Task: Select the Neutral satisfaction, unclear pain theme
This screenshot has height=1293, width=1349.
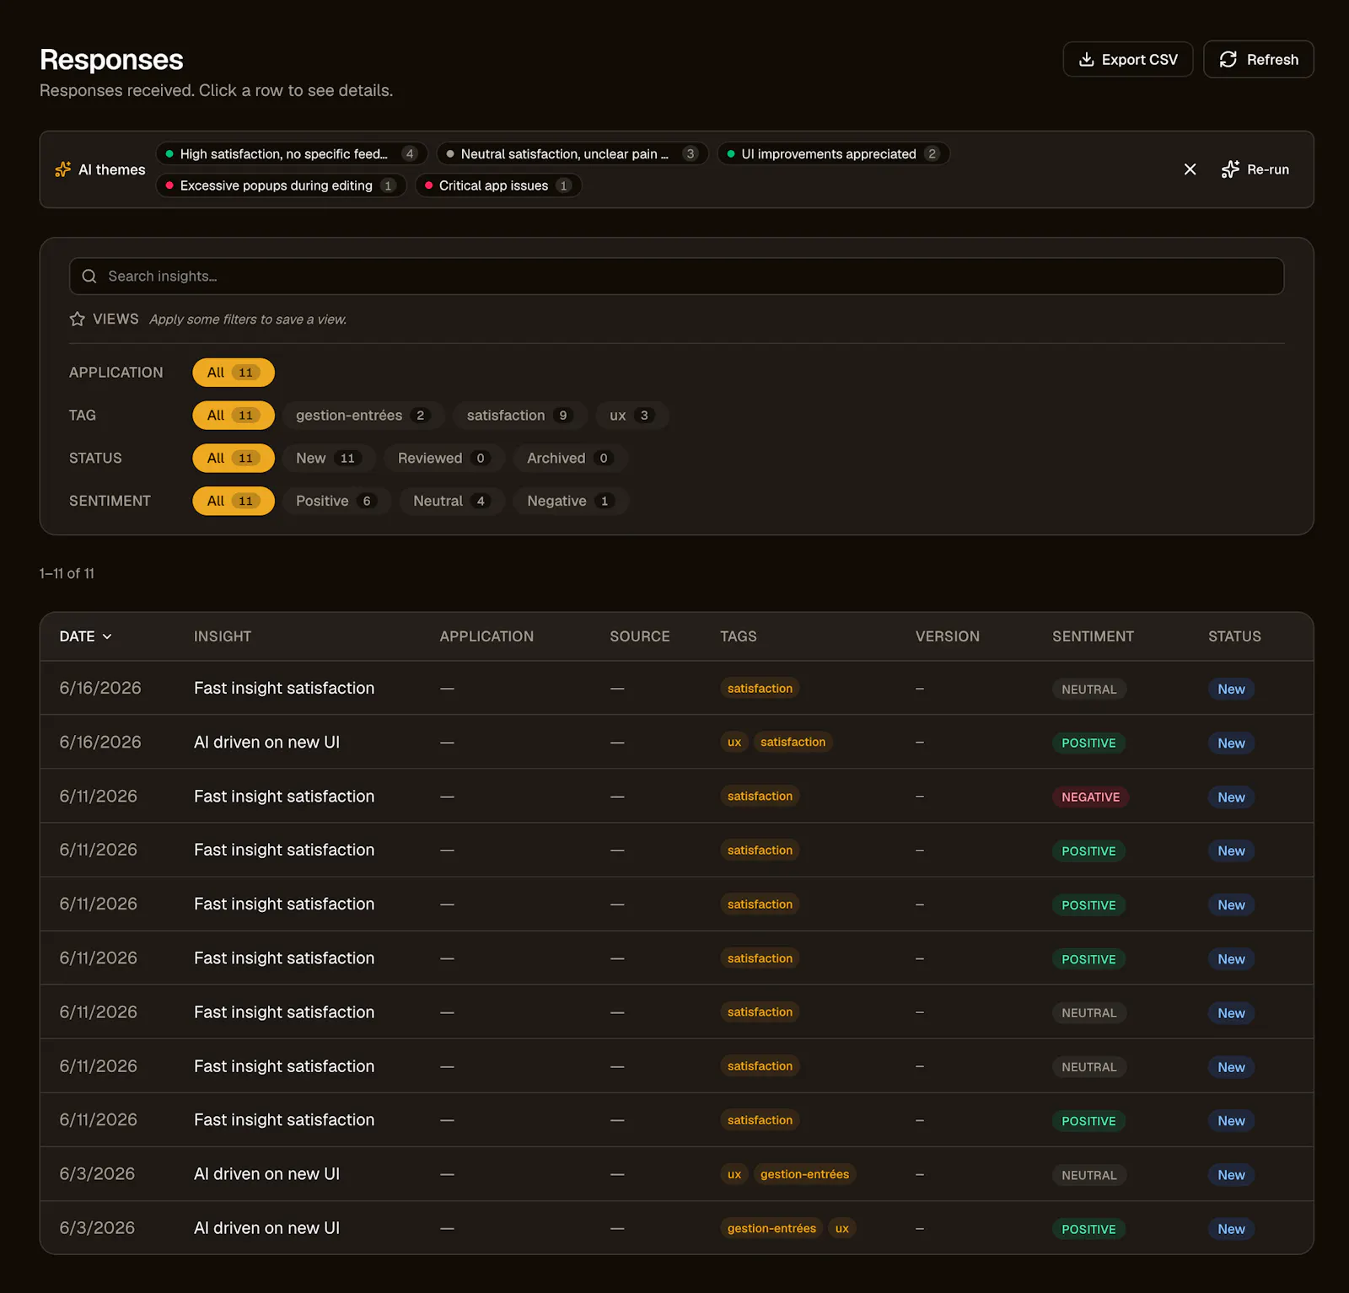Action: tap(572, 153)
